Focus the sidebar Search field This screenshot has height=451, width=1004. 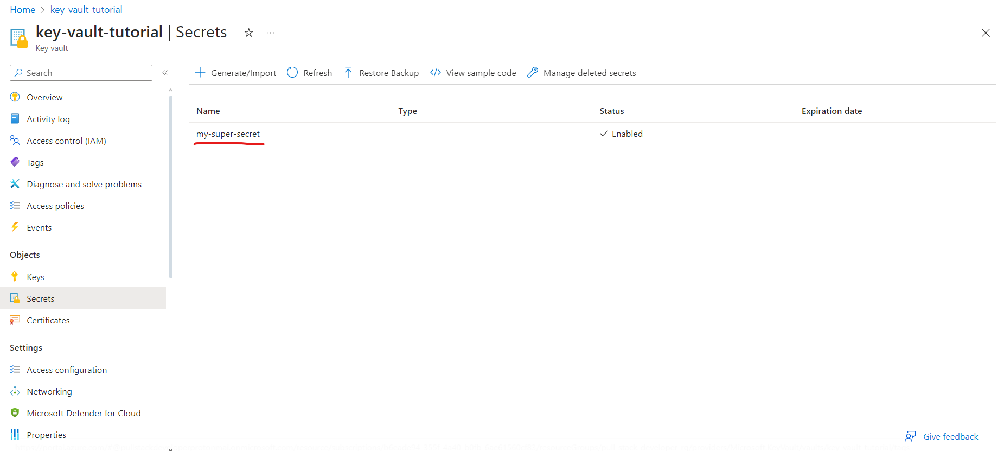pyautogui.click(x=81, y=73)
